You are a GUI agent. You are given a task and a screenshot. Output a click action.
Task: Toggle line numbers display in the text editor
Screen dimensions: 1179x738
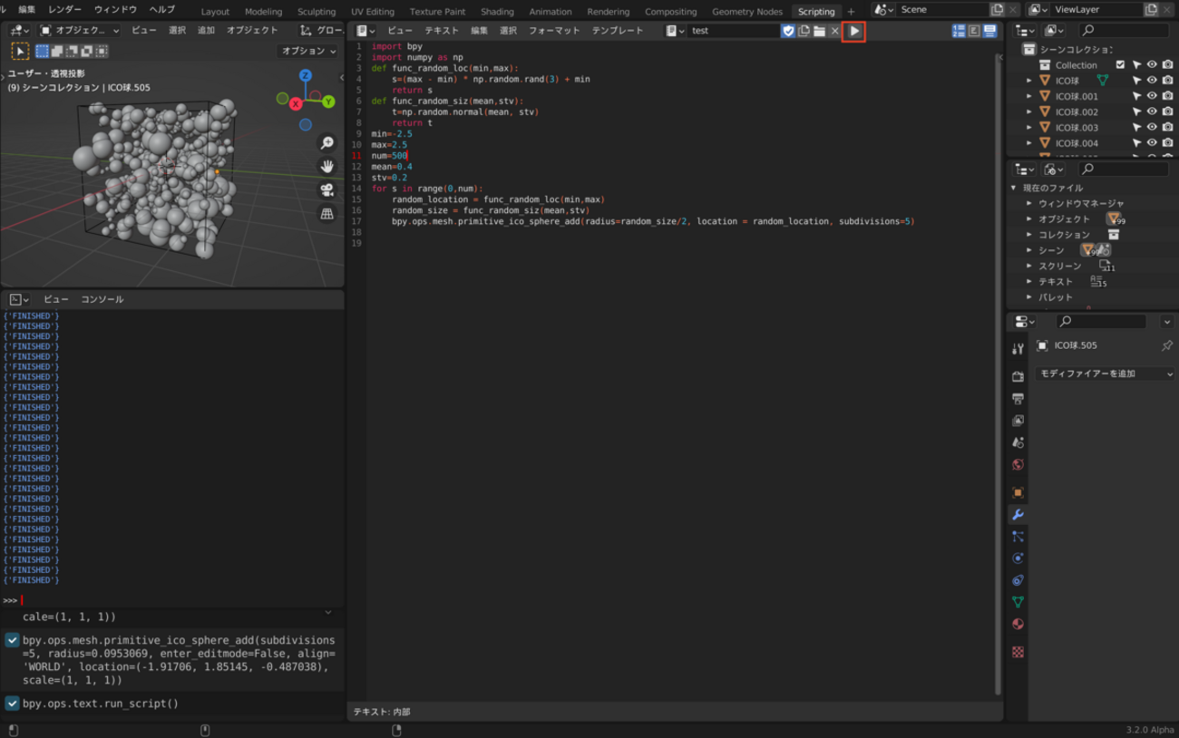(x=959, y=31)
